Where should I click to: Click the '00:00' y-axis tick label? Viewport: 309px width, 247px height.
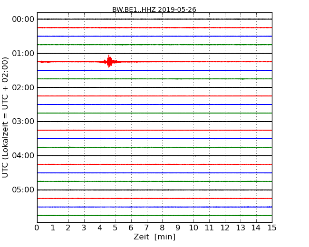tap(23, 19)
